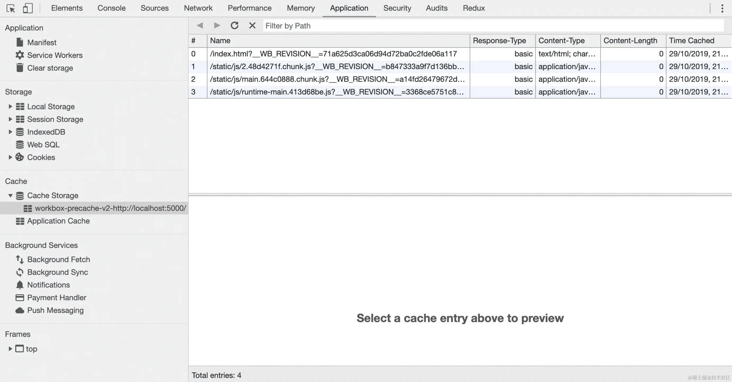Screen dimensions: 732x382
Task: Expand the IndexedDB tree node
Action: (x=10, y=132)
